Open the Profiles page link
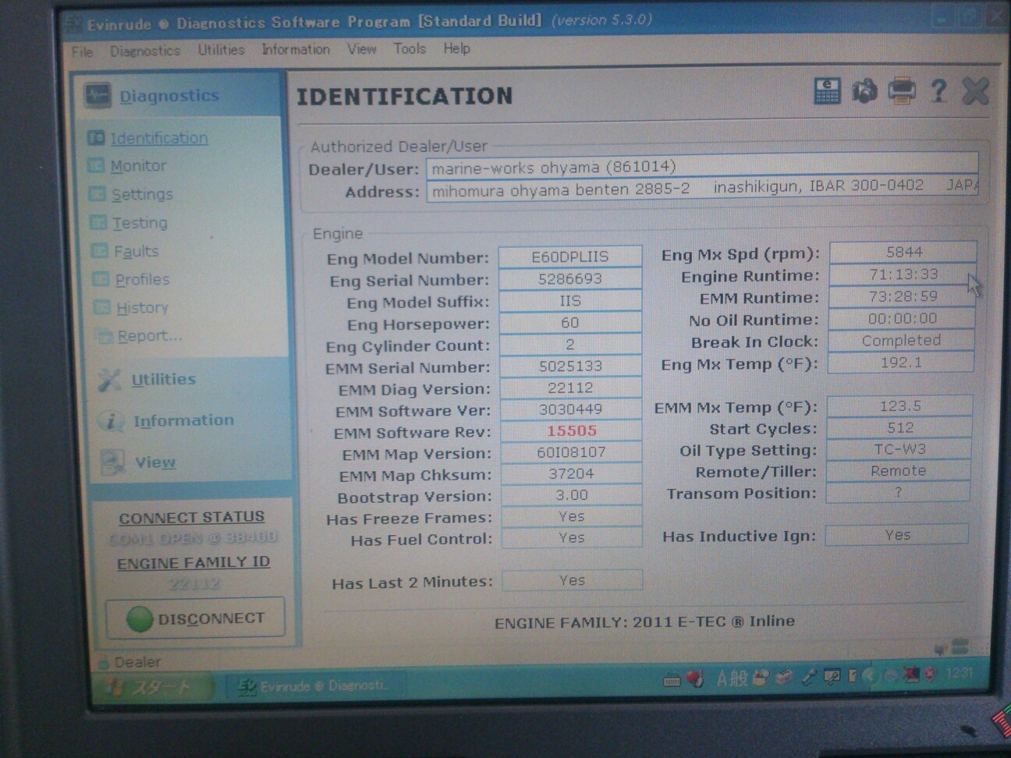The image size is (1011, 758). [x=142, y=279]
